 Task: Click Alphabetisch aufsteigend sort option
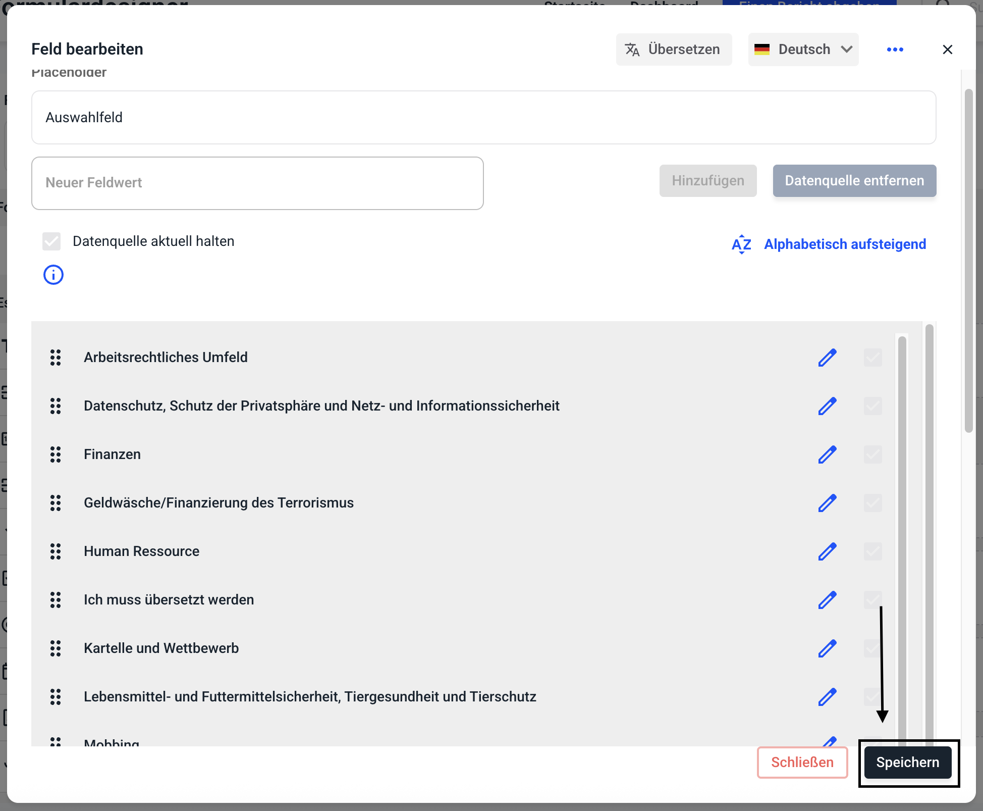pyautogui.click(x=845, y=244)
